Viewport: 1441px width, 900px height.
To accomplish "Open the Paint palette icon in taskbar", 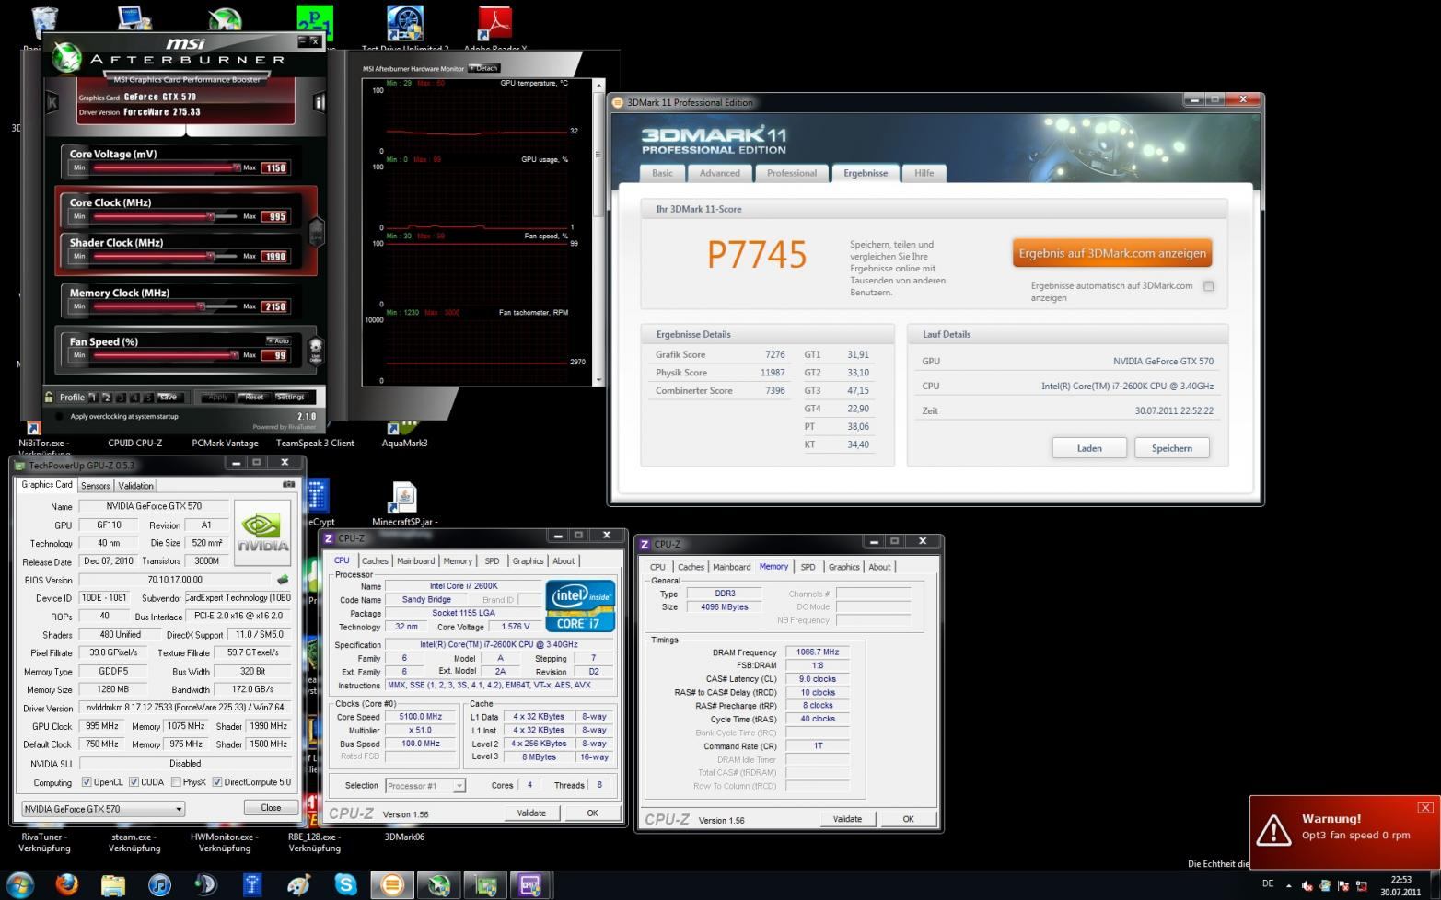I will point(299,885).
